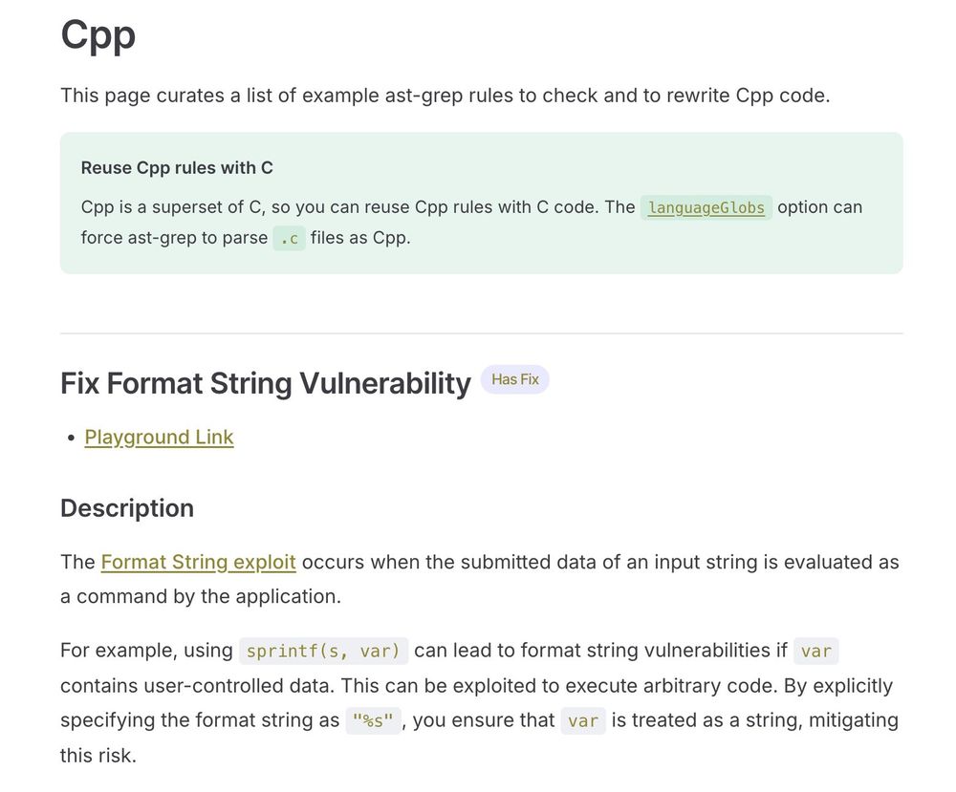
Task: Click the var code after 'vulnerabilities if'
Action: pyautogui.click(x=815, y=651)
